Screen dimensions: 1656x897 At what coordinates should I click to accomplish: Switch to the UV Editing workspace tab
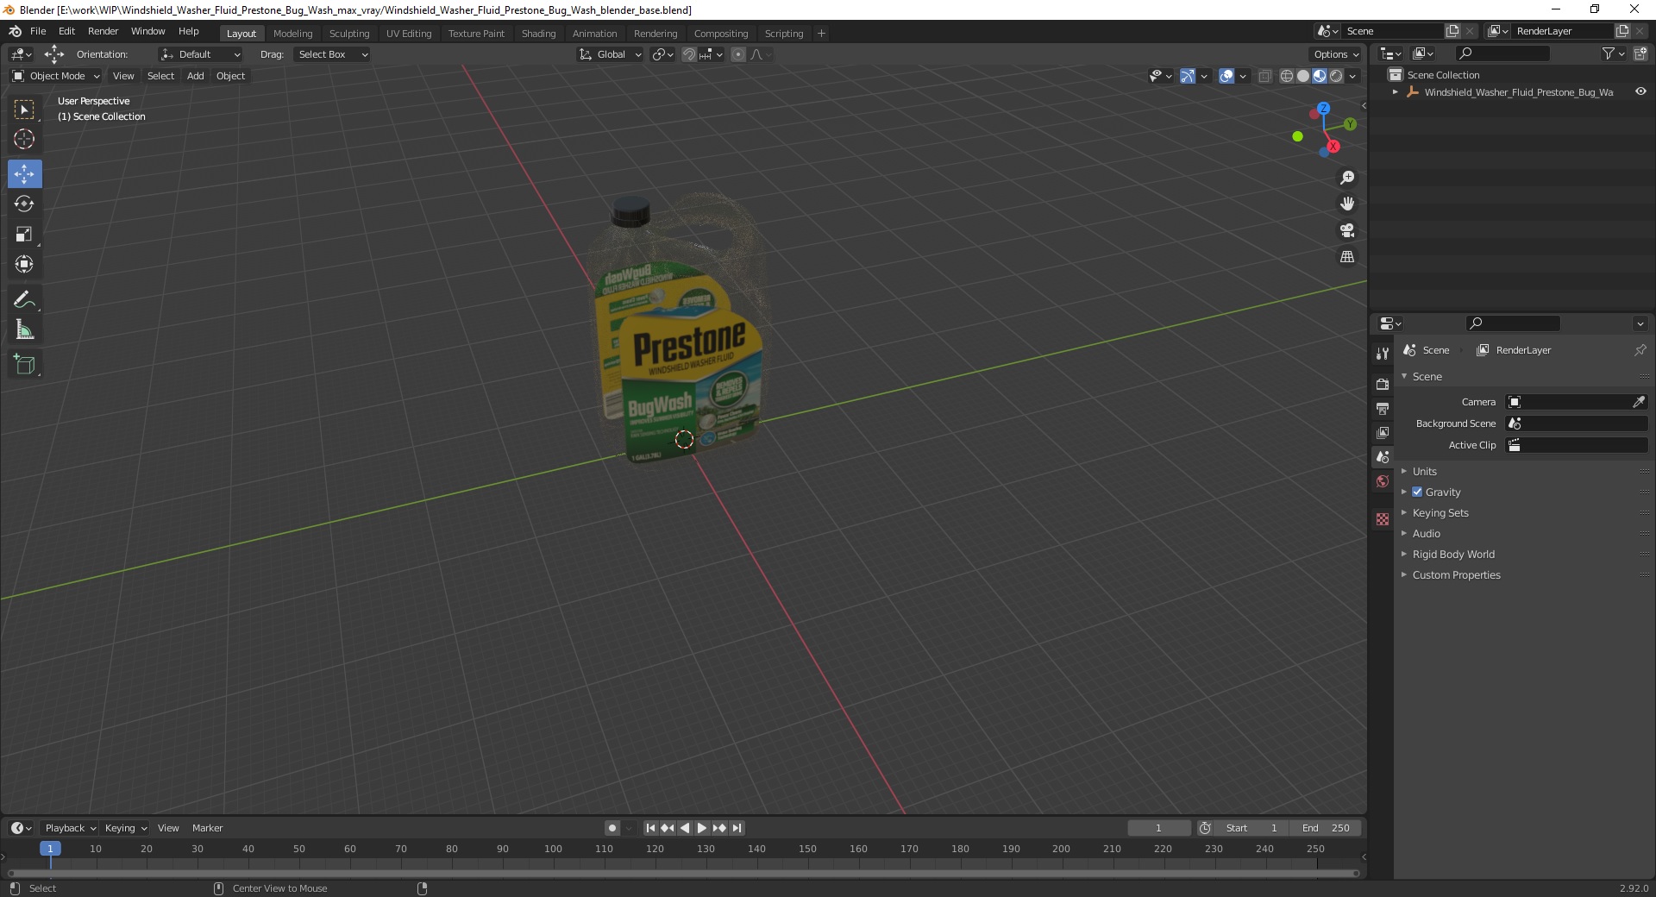[x=409, y=34]
